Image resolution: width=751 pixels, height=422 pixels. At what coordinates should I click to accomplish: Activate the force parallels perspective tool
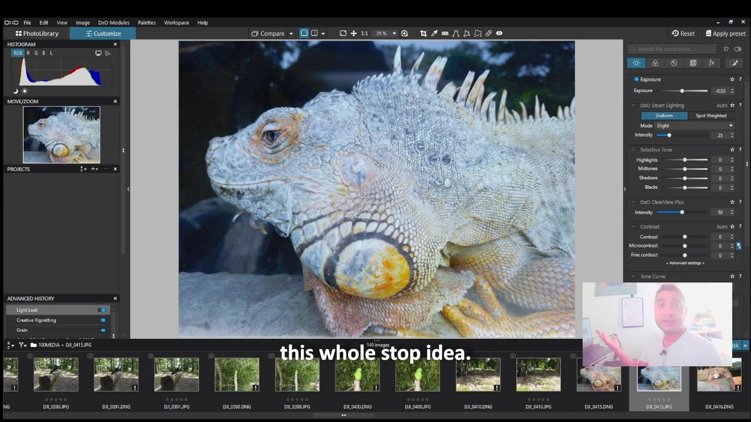(456, 33)
